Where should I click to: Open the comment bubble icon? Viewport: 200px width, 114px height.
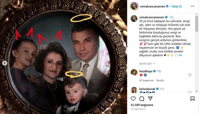pyautogui.click(x=142, y=99)
